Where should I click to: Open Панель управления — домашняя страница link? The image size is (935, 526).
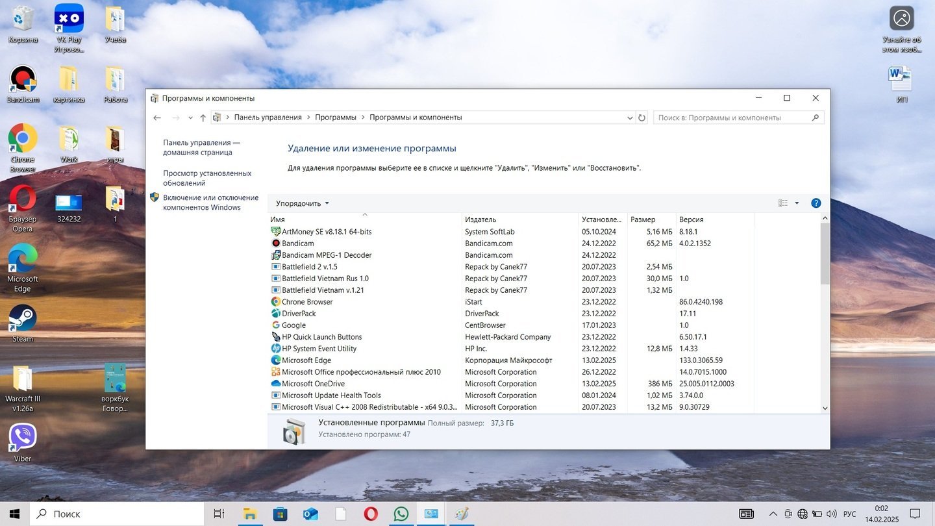(x=202, y=147)
